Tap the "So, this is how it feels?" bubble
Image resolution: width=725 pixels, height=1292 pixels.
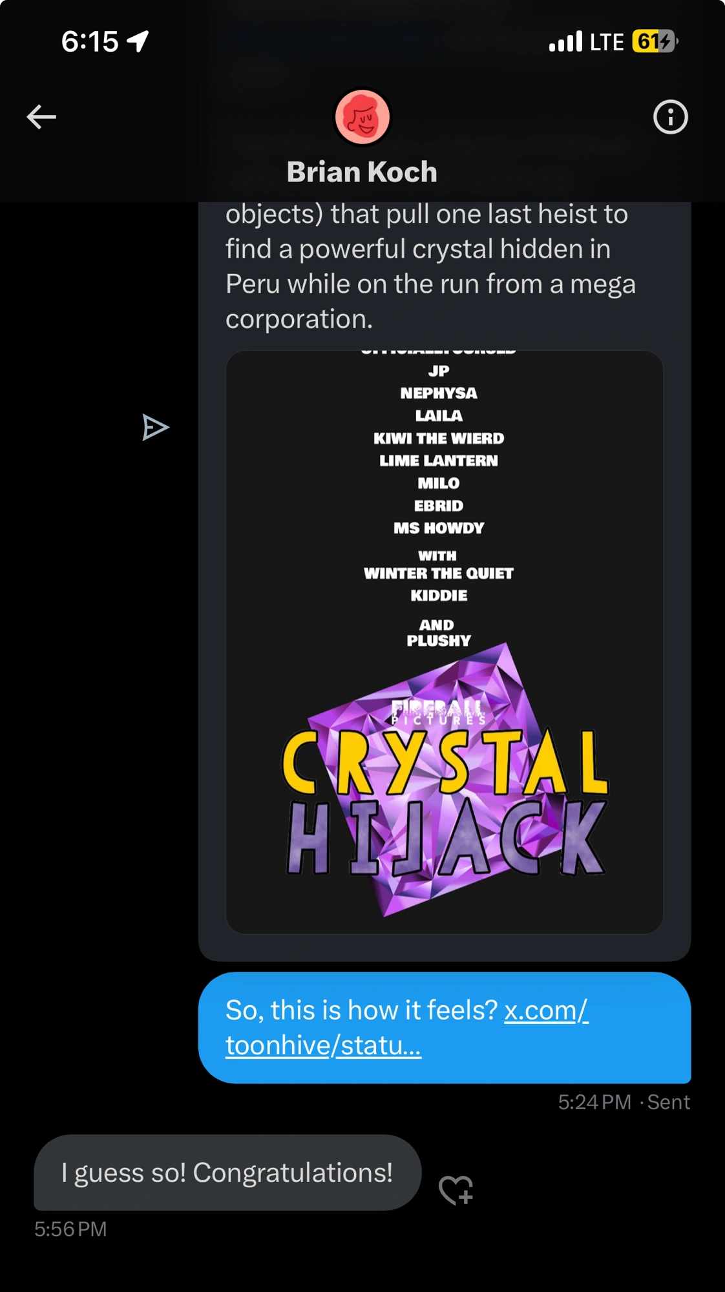point(362,1011)
